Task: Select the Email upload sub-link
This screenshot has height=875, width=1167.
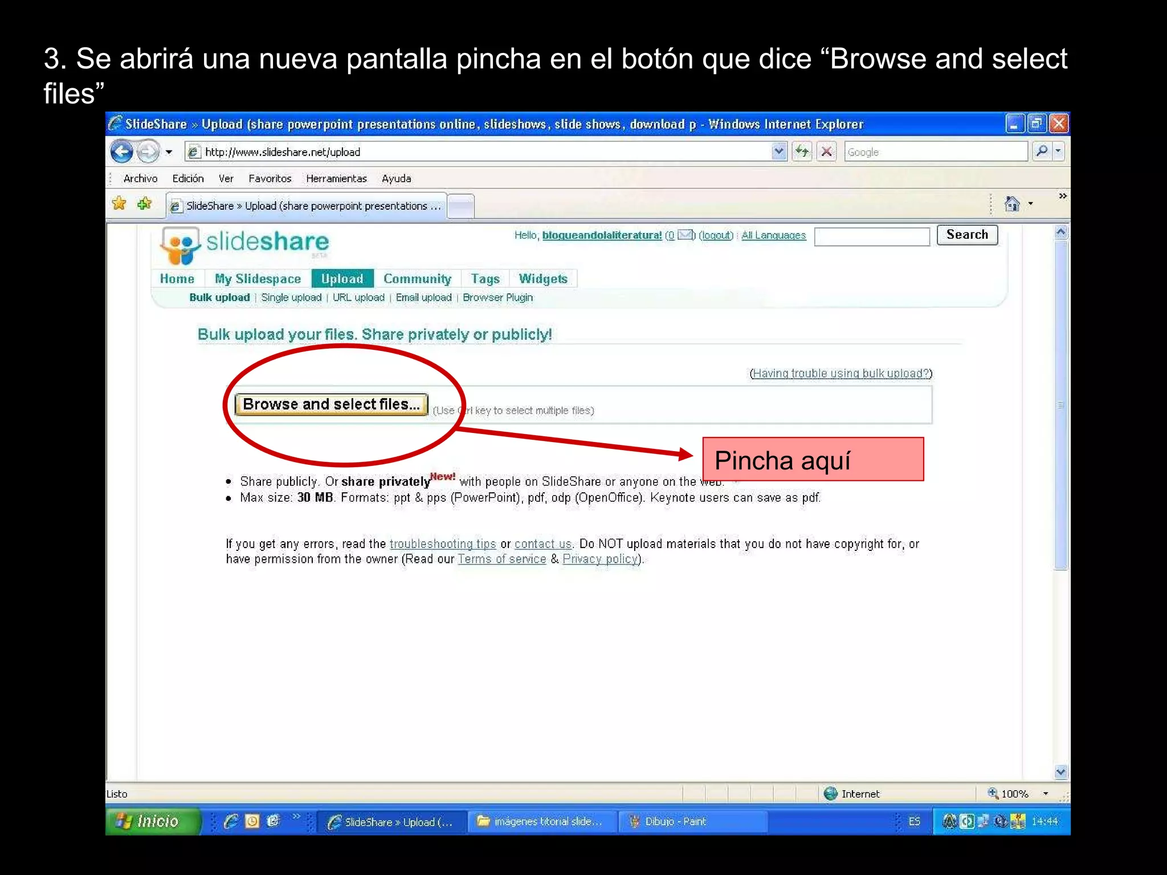Action: [423, 297]
